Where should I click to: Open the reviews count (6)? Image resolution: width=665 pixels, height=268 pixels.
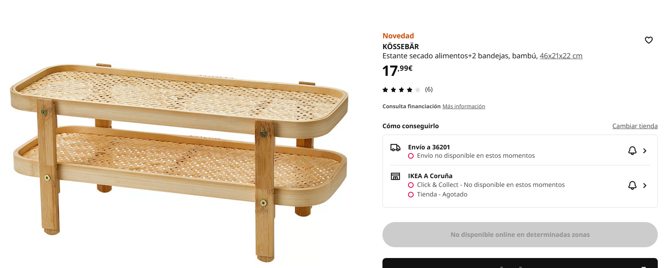click(429, 89)
